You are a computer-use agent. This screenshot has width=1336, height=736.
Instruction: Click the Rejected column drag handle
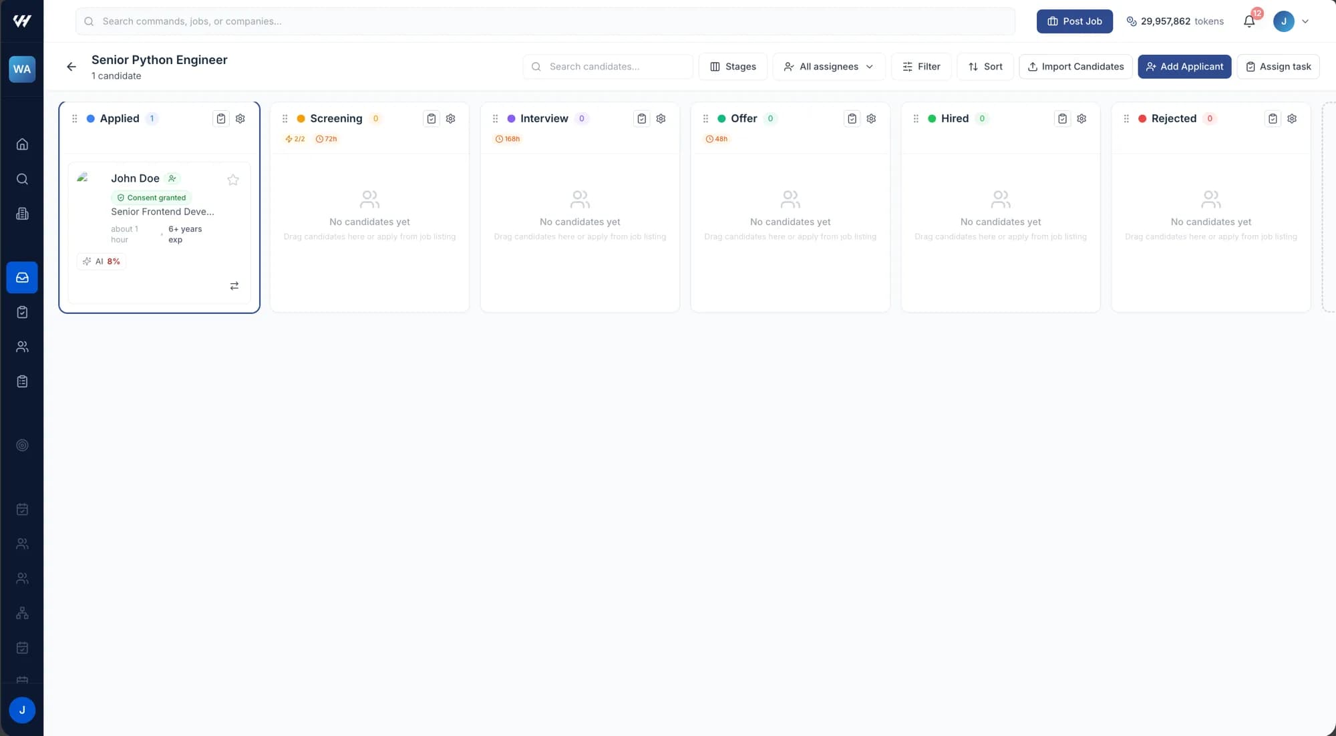click(x=1127, y=118)
